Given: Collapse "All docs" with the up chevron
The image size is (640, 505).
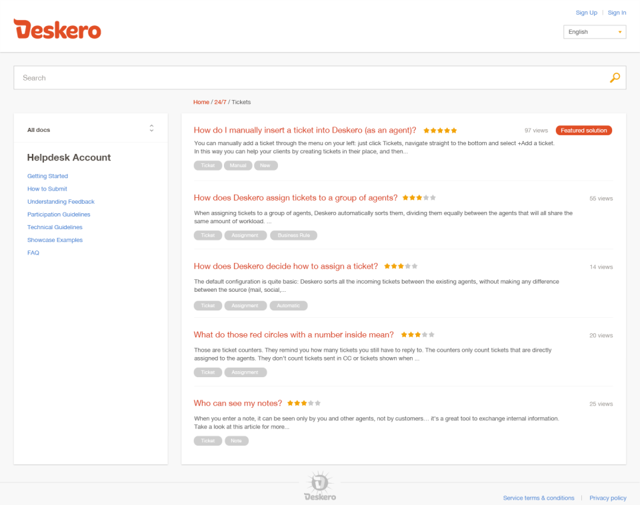Looking at the screenshot, I should (x=151, y=125).
